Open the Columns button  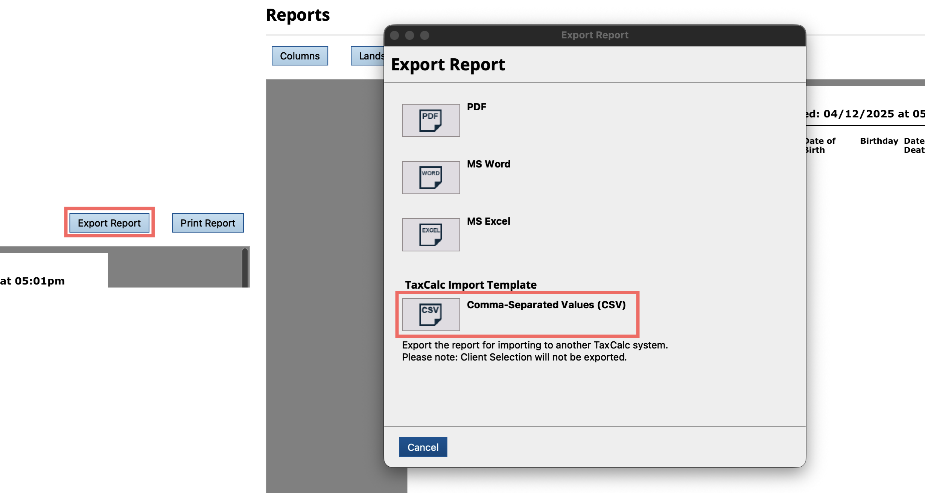[300, 56]
